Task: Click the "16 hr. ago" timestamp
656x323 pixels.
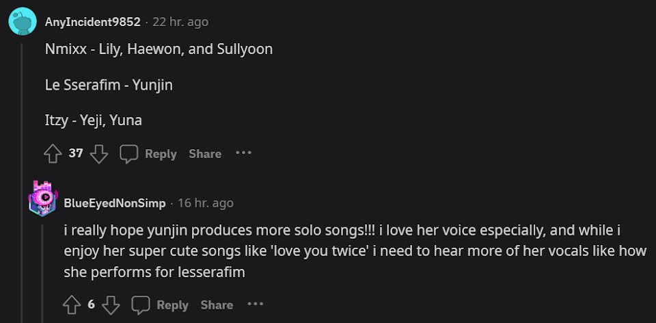Action: [206, 203]
